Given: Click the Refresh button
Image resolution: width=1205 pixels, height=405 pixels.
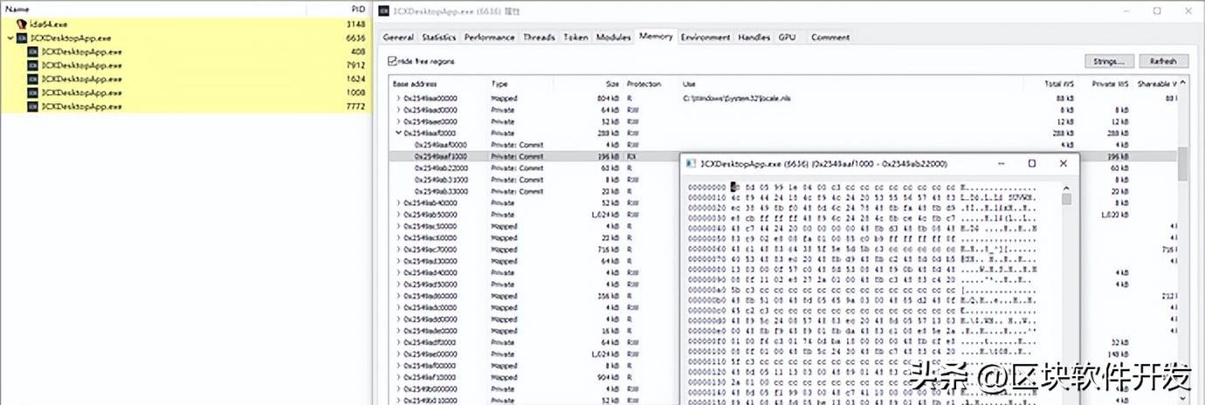Looking at the screenshot, I should coord(1163,62).
